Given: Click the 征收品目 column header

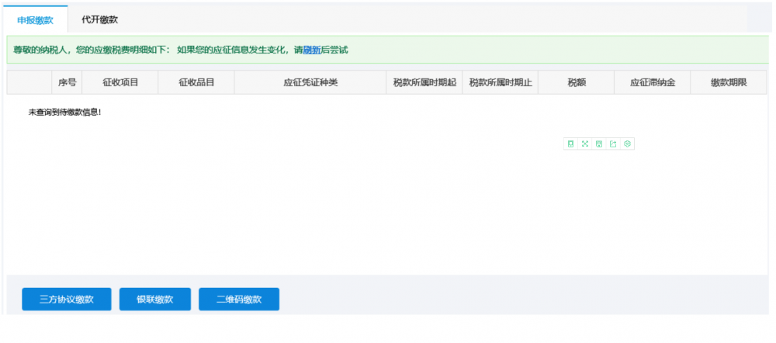Looking at the screenshot, I should point(196,82).
